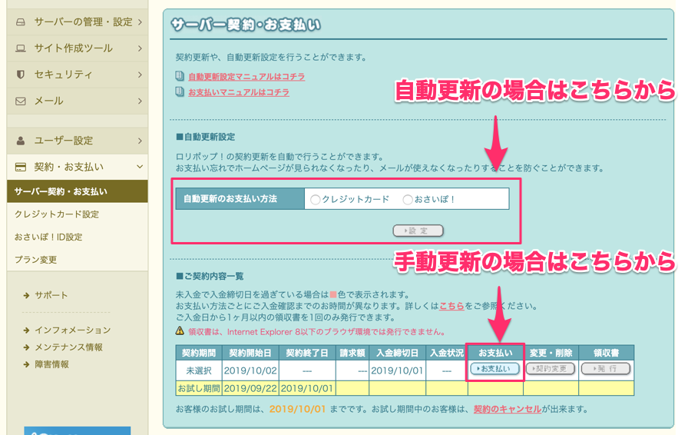Select the クレジットカード radio button
Screen dimensions: 688x435
(x=315, y=199)
